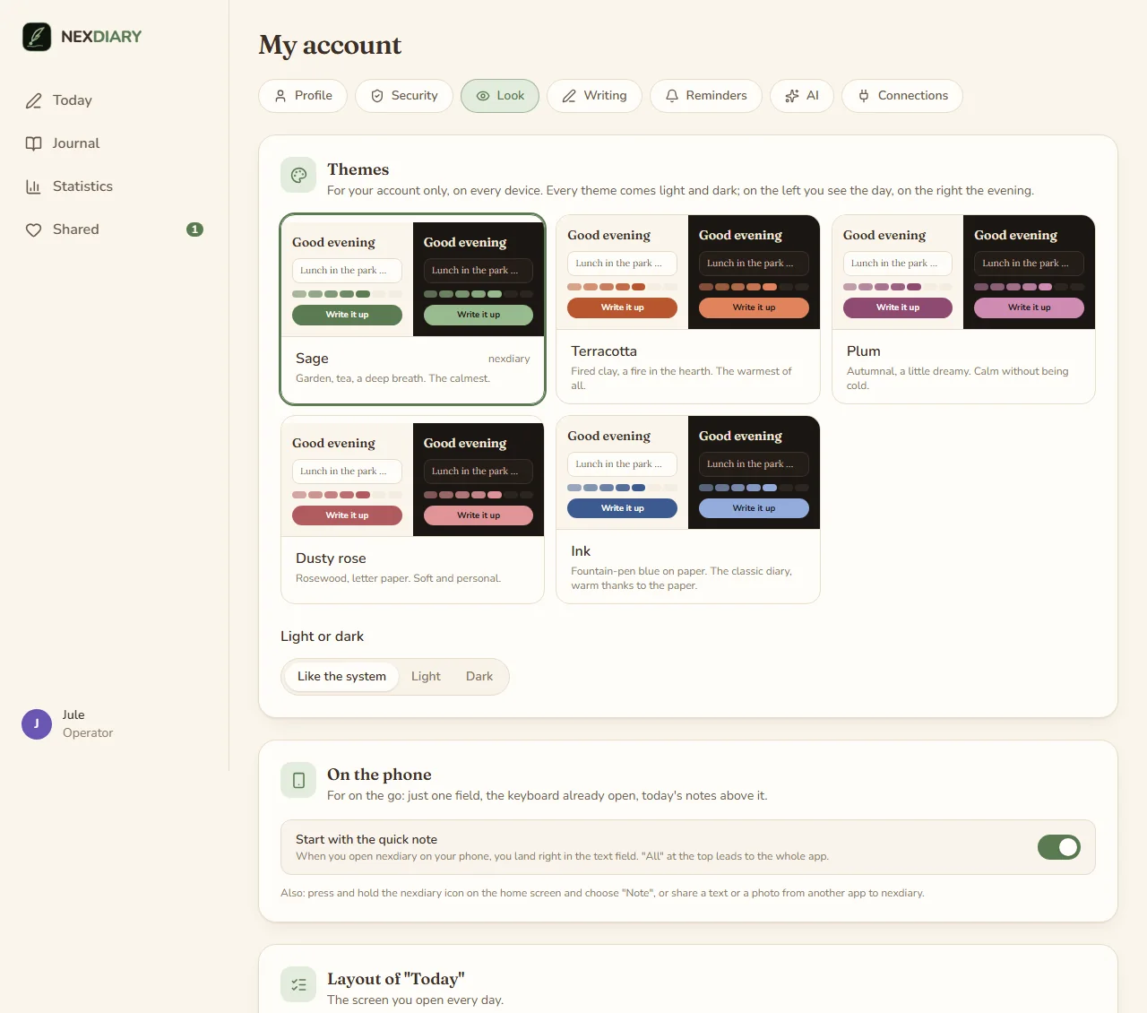Click the pencil icon next to Today
1147x1013 pixels.
click(34, 100)
